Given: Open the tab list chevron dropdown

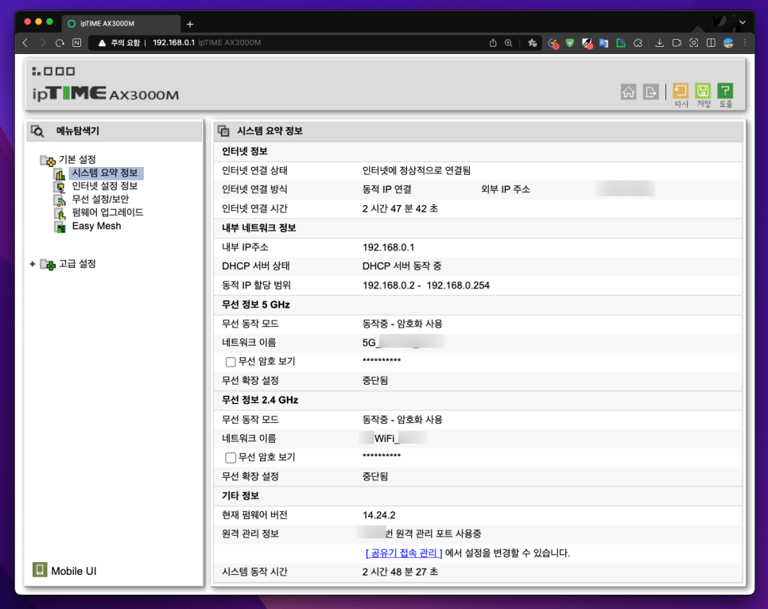Looking at the screenshot, I should [x=743, y=22].
